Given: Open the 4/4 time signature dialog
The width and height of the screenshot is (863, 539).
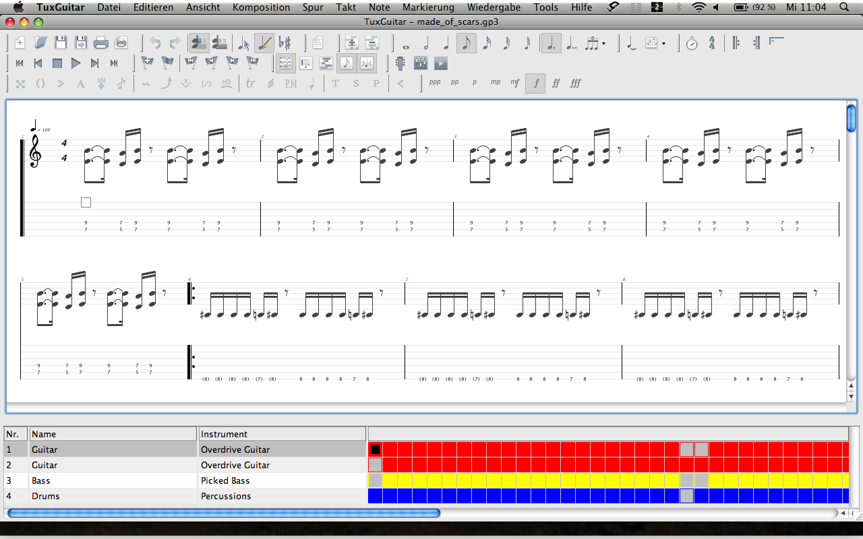Looking at the screenshot, I should coord(712,43).
